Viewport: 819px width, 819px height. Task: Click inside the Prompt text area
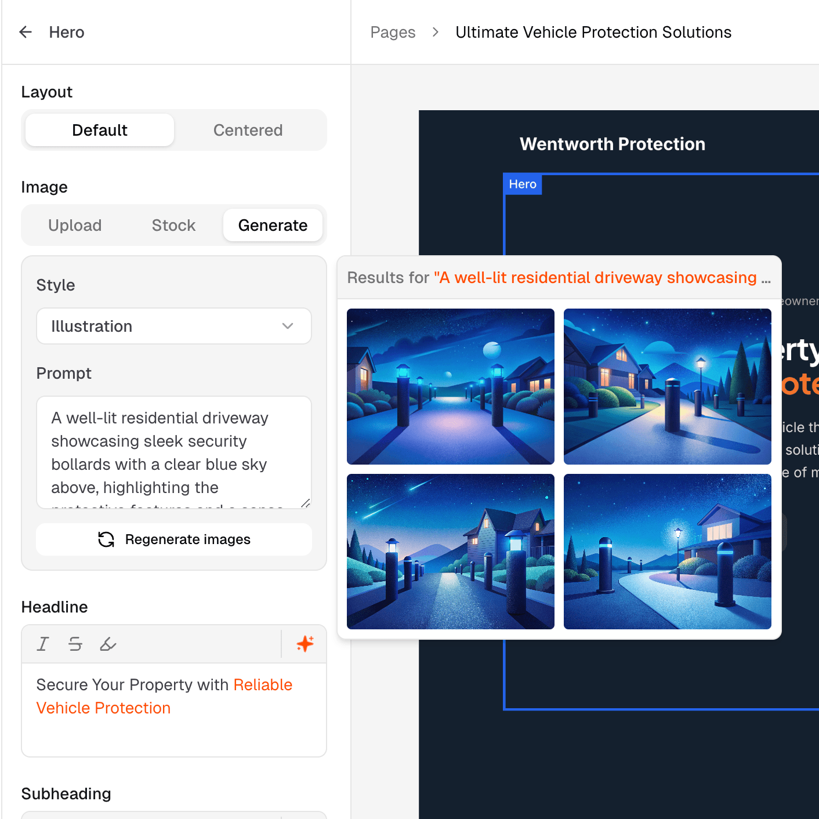[173, 452]
